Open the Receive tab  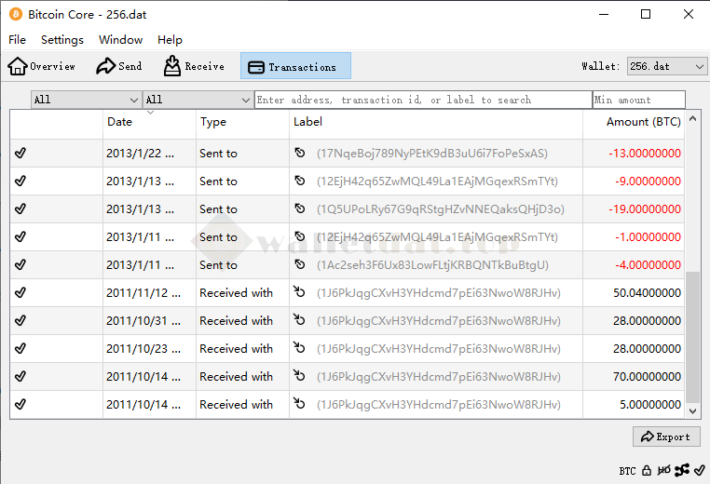[194, 66]
